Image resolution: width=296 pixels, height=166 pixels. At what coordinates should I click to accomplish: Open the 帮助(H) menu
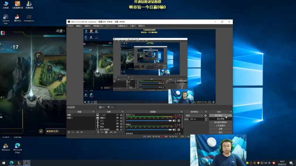click(x=142, y=26)
